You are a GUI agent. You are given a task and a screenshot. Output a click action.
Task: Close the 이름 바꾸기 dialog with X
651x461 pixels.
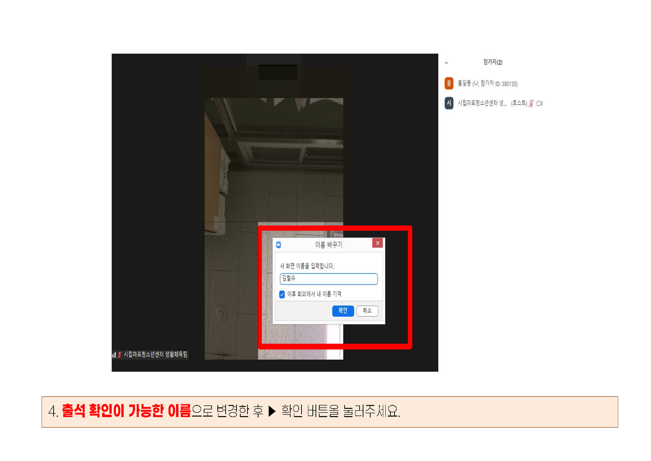point(378,243)
